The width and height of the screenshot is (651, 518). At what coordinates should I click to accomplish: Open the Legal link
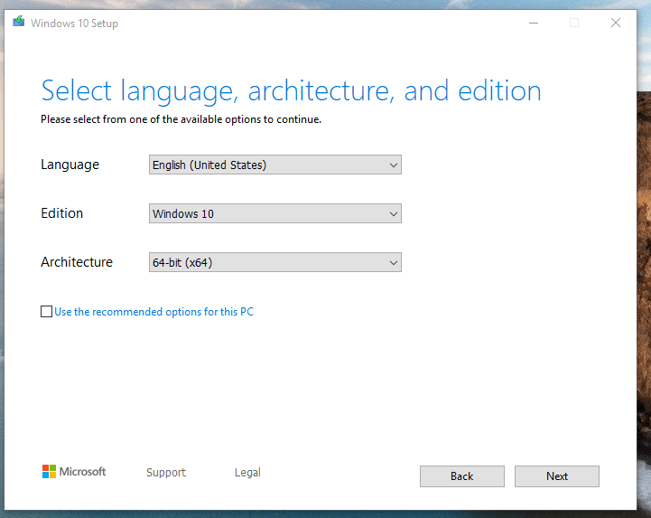247,473
